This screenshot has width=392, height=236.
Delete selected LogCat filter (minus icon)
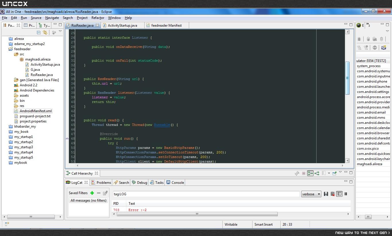(99, 193)
